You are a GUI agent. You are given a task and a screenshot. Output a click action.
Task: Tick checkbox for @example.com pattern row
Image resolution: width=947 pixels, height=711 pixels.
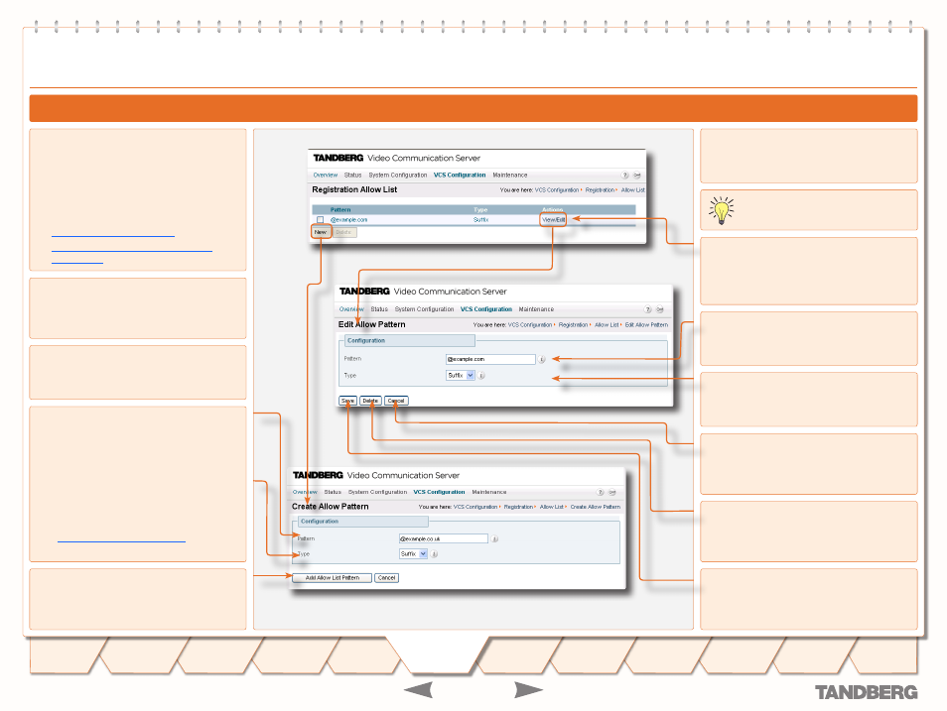point(320,220)
